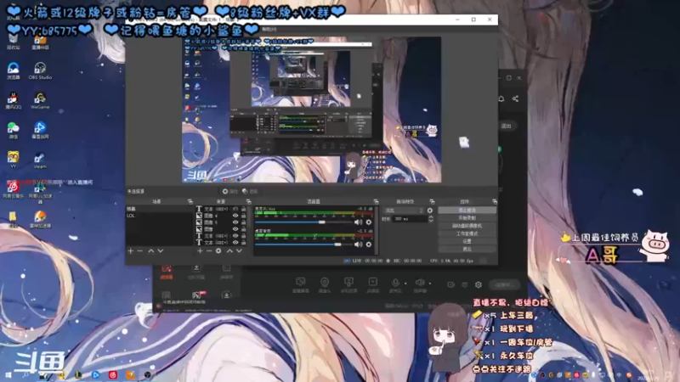Screen dimensions: 680x382
Task: Move selected scene up in list
Action: [x=151, y=250]
